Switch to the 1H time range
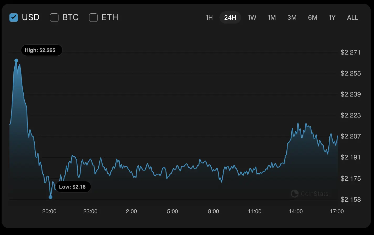This screenshot has width=374, height=235. 209,18
